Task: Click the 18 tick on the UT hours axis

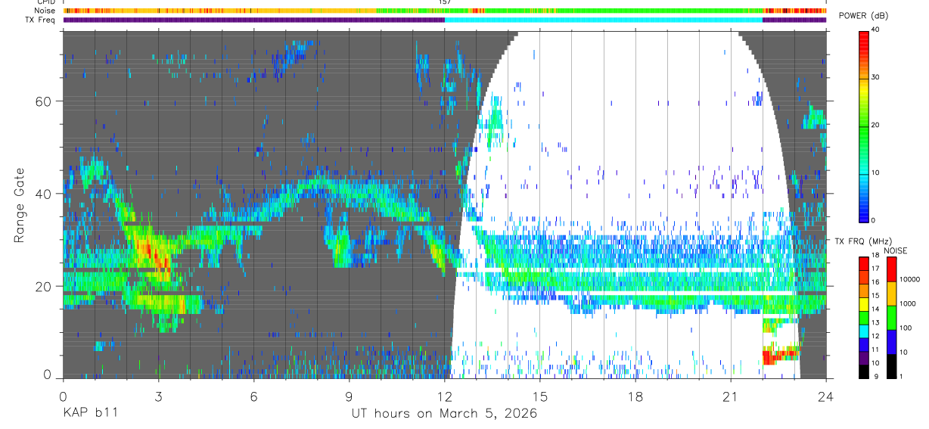Action: (635, 397)
